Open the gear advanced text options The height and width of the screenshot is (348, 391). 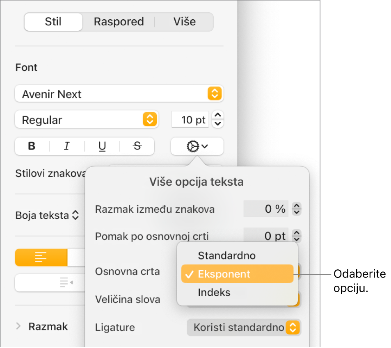[x=197, y=146]
